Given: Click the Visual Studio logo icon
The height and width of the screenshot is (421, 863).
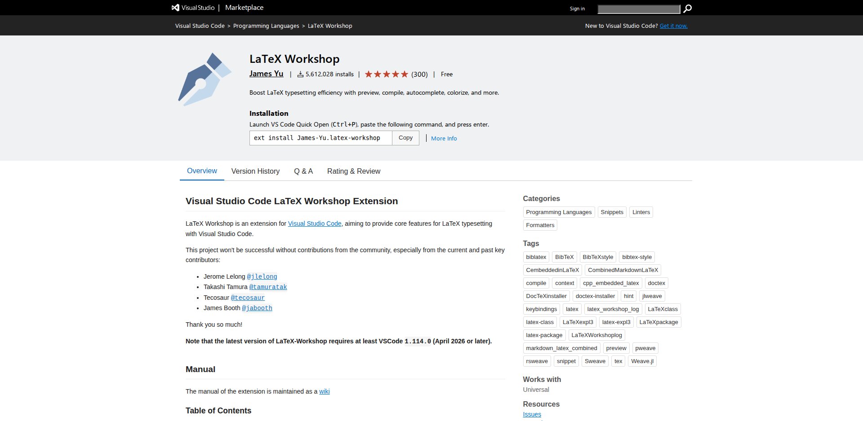Looking at the screenshot, I should (x=175, y=8).
